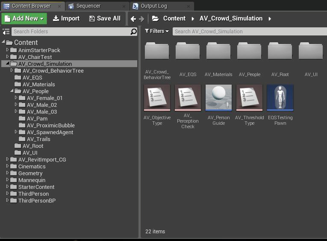Click the forward navigation arrow
This screenshot has width=327, height=241.
[141, 19]
